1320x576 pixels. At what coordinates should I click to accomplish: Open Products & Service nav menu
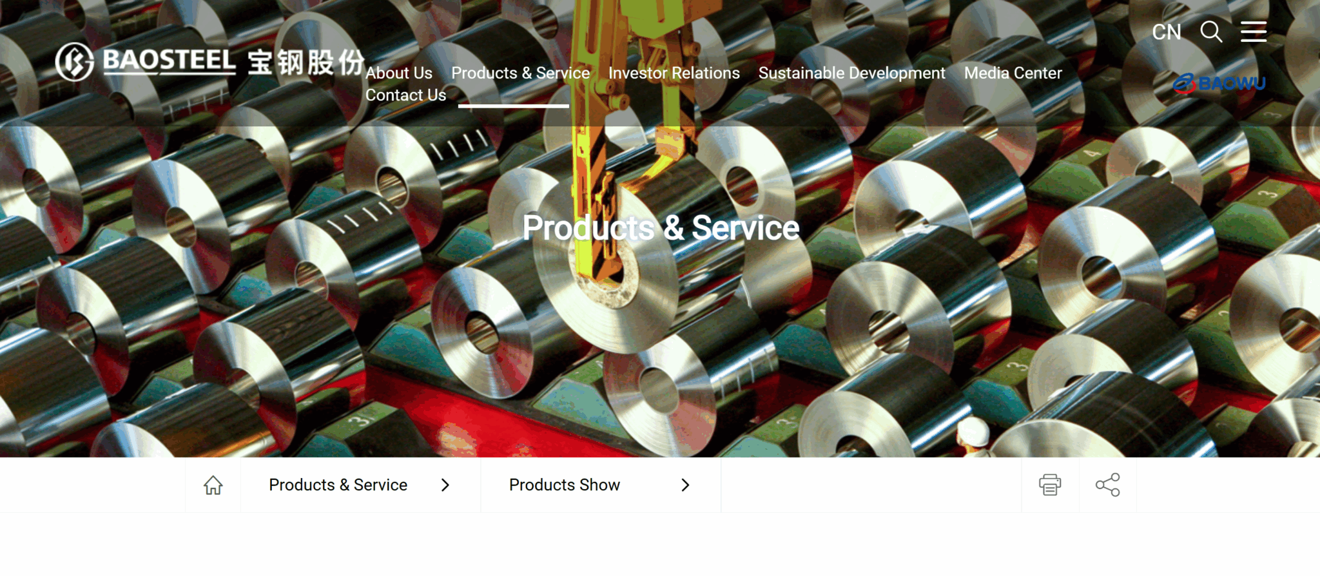click(521, 73)
